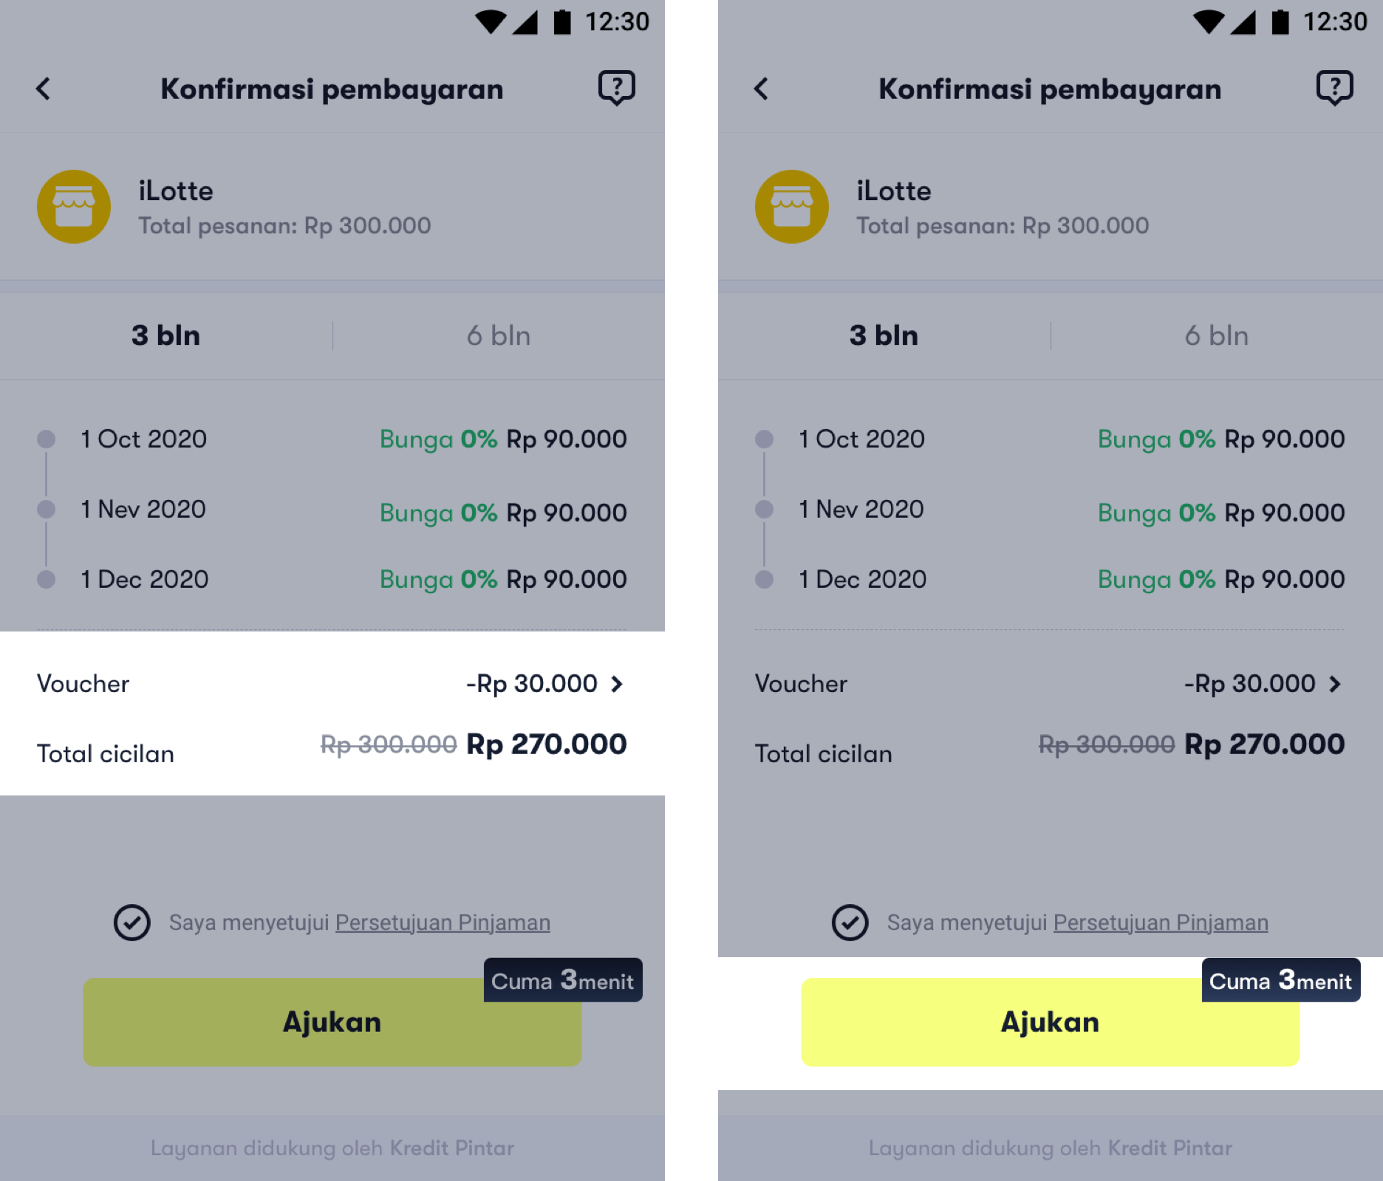Screen dimensions: 1383x1181
Task: Select the 6 bln tab on right screen
Action: (x=1217, y=336)
